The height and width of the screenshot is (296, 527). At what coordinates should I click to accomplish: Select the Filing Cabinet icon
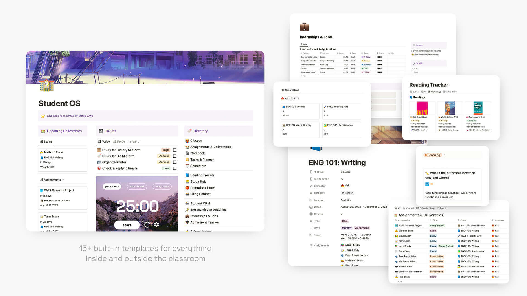[x=188, y=194]
